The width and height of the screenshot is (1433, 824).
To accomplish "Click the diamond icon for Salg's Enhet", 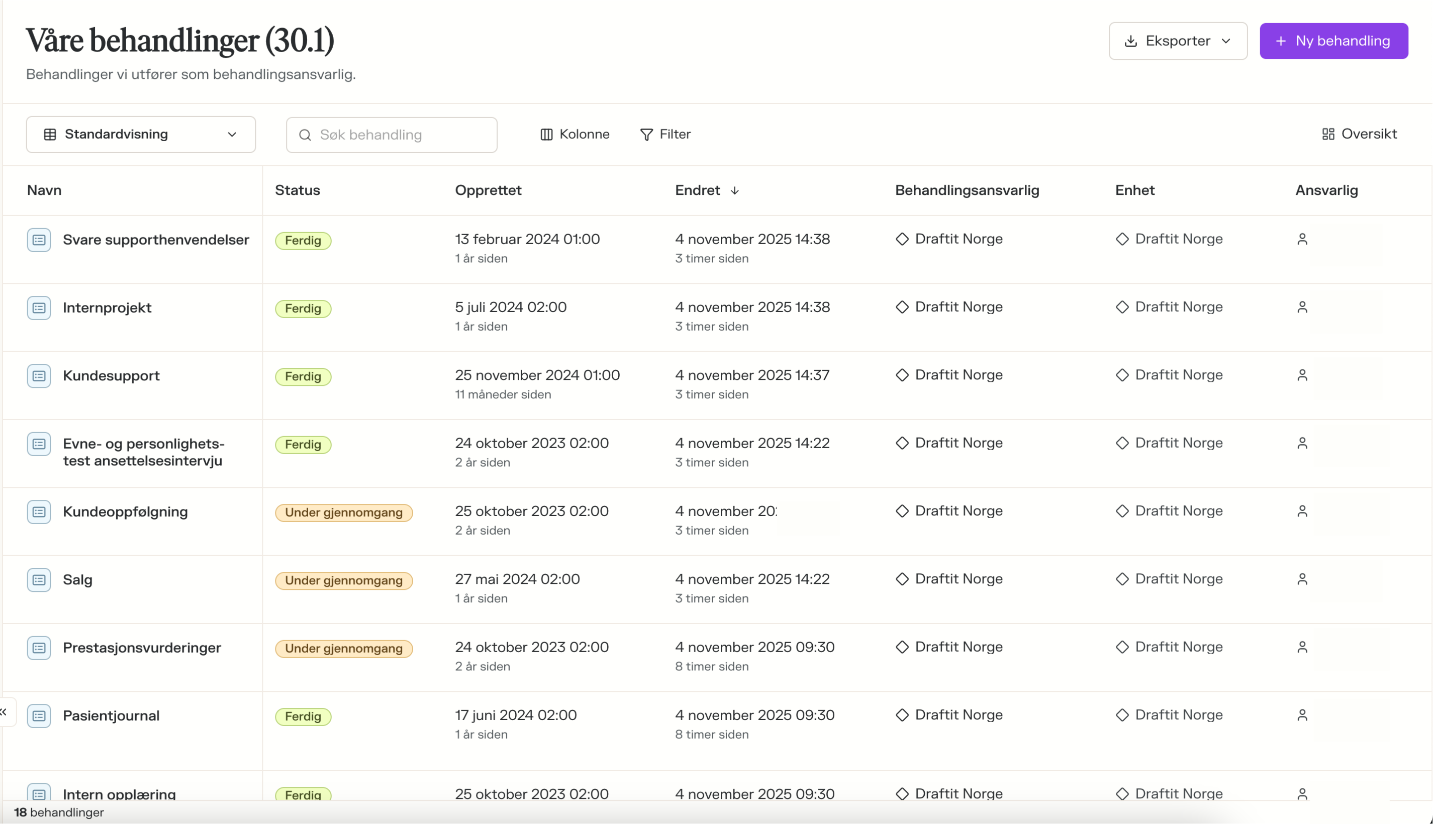I will (1122, 579).
